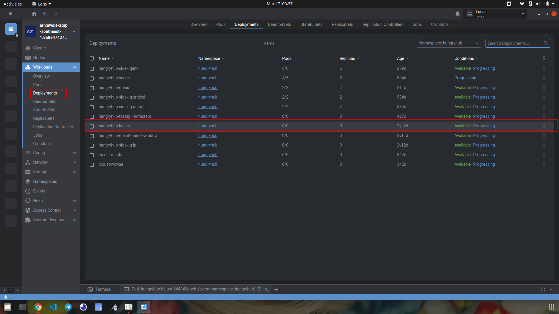
Task: Click the notifications bell icon
Action: pos(457,14)
